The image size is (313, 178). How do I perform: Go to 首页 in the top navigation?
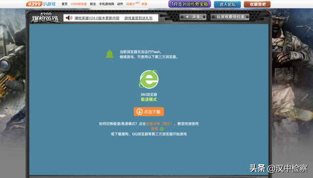(x=65, y=4)
